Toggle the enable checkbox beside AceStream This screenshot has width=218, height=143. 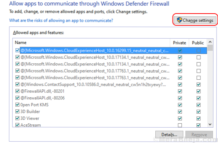tap(18, 125)
